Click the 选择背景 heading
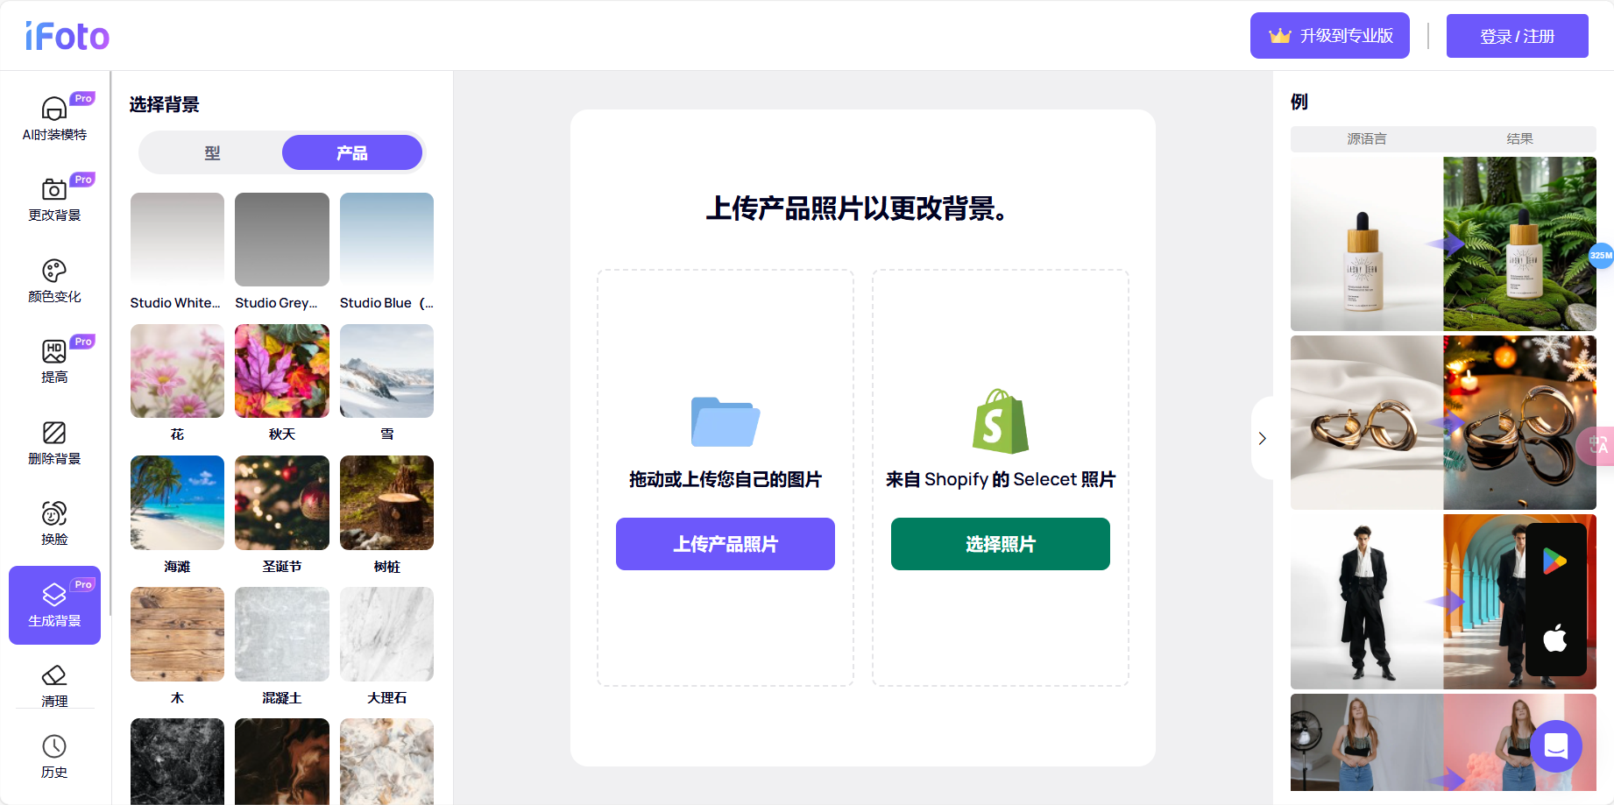Image resolution: width=1614 pixels, height=805 pixels. pyautogui.click(x=165, y=104)
